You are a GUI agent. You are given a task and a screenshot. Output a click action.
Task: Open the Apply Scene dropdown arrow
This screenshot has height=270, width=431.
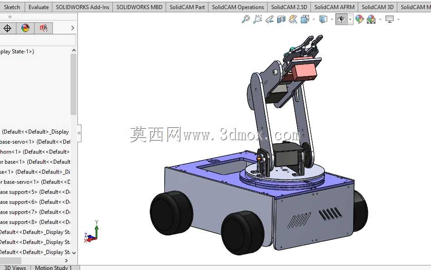(380, 19)
